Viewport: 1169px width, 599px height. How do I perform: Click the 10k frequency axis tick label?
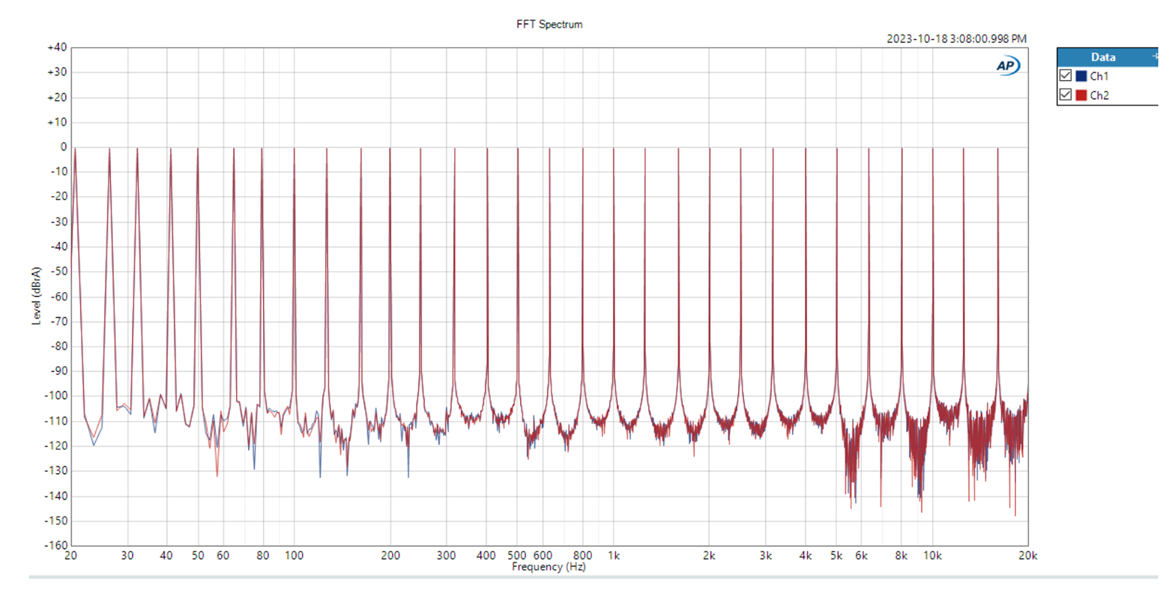(932, 556)
